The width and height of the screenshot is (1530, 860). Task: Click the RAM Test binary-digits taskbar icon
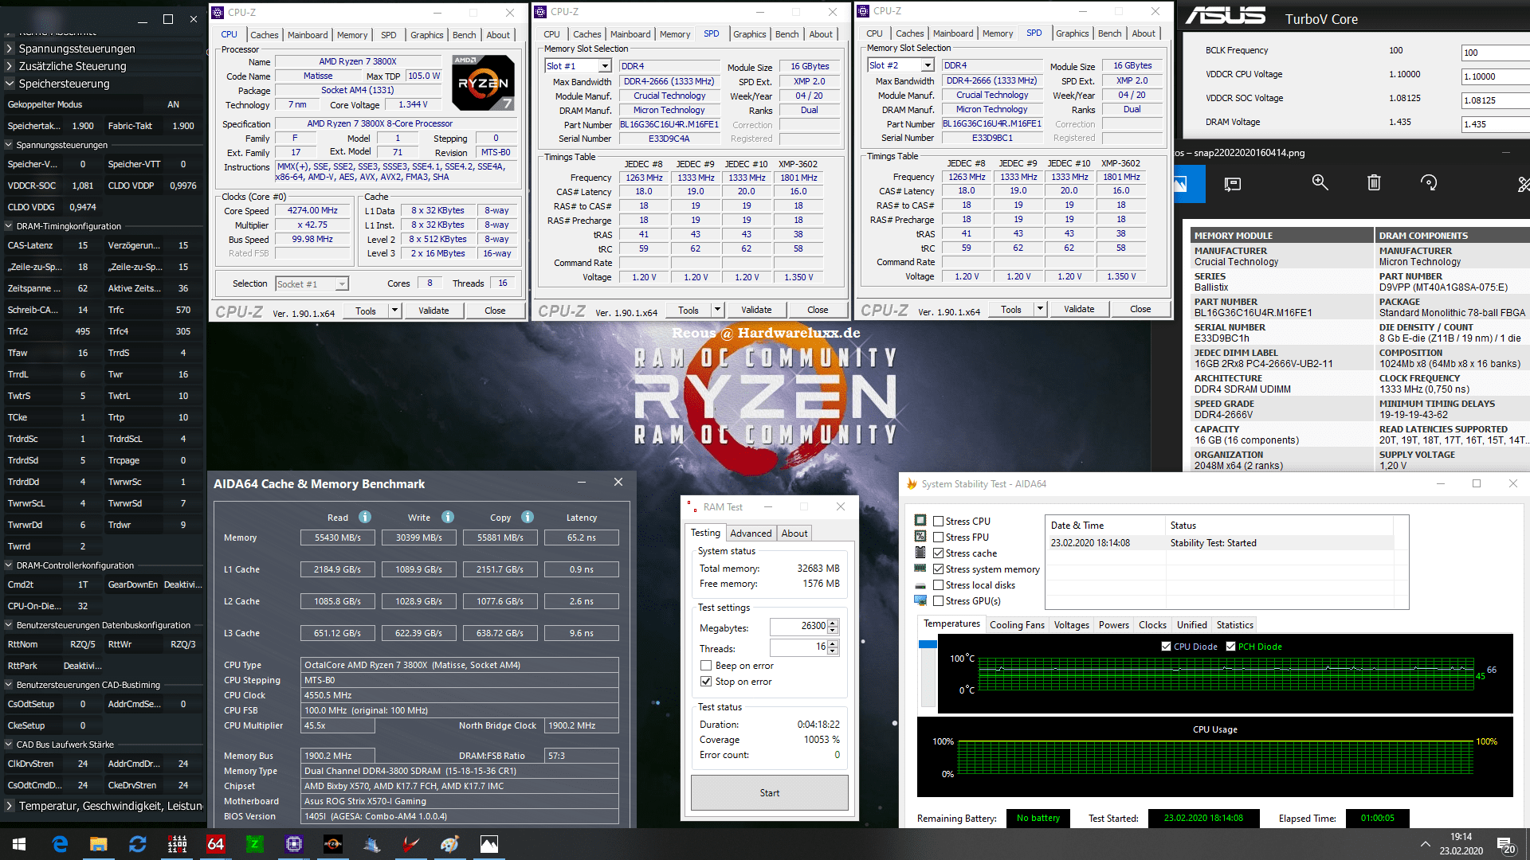point(177,844)
